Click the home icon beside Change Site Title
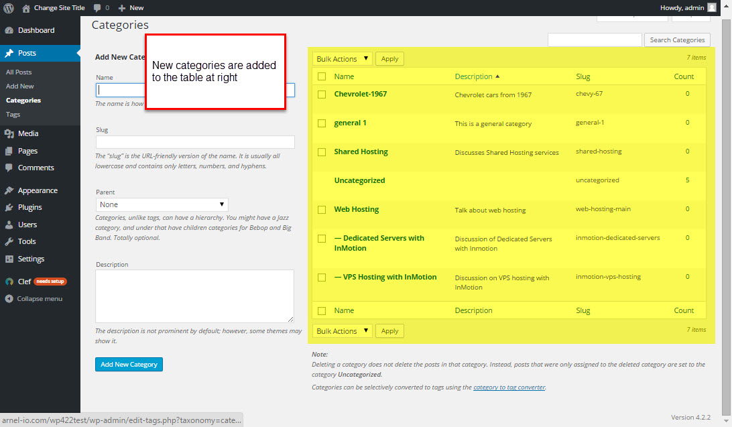This screenshot has height=427, width=732. click(x=26, y=8)
